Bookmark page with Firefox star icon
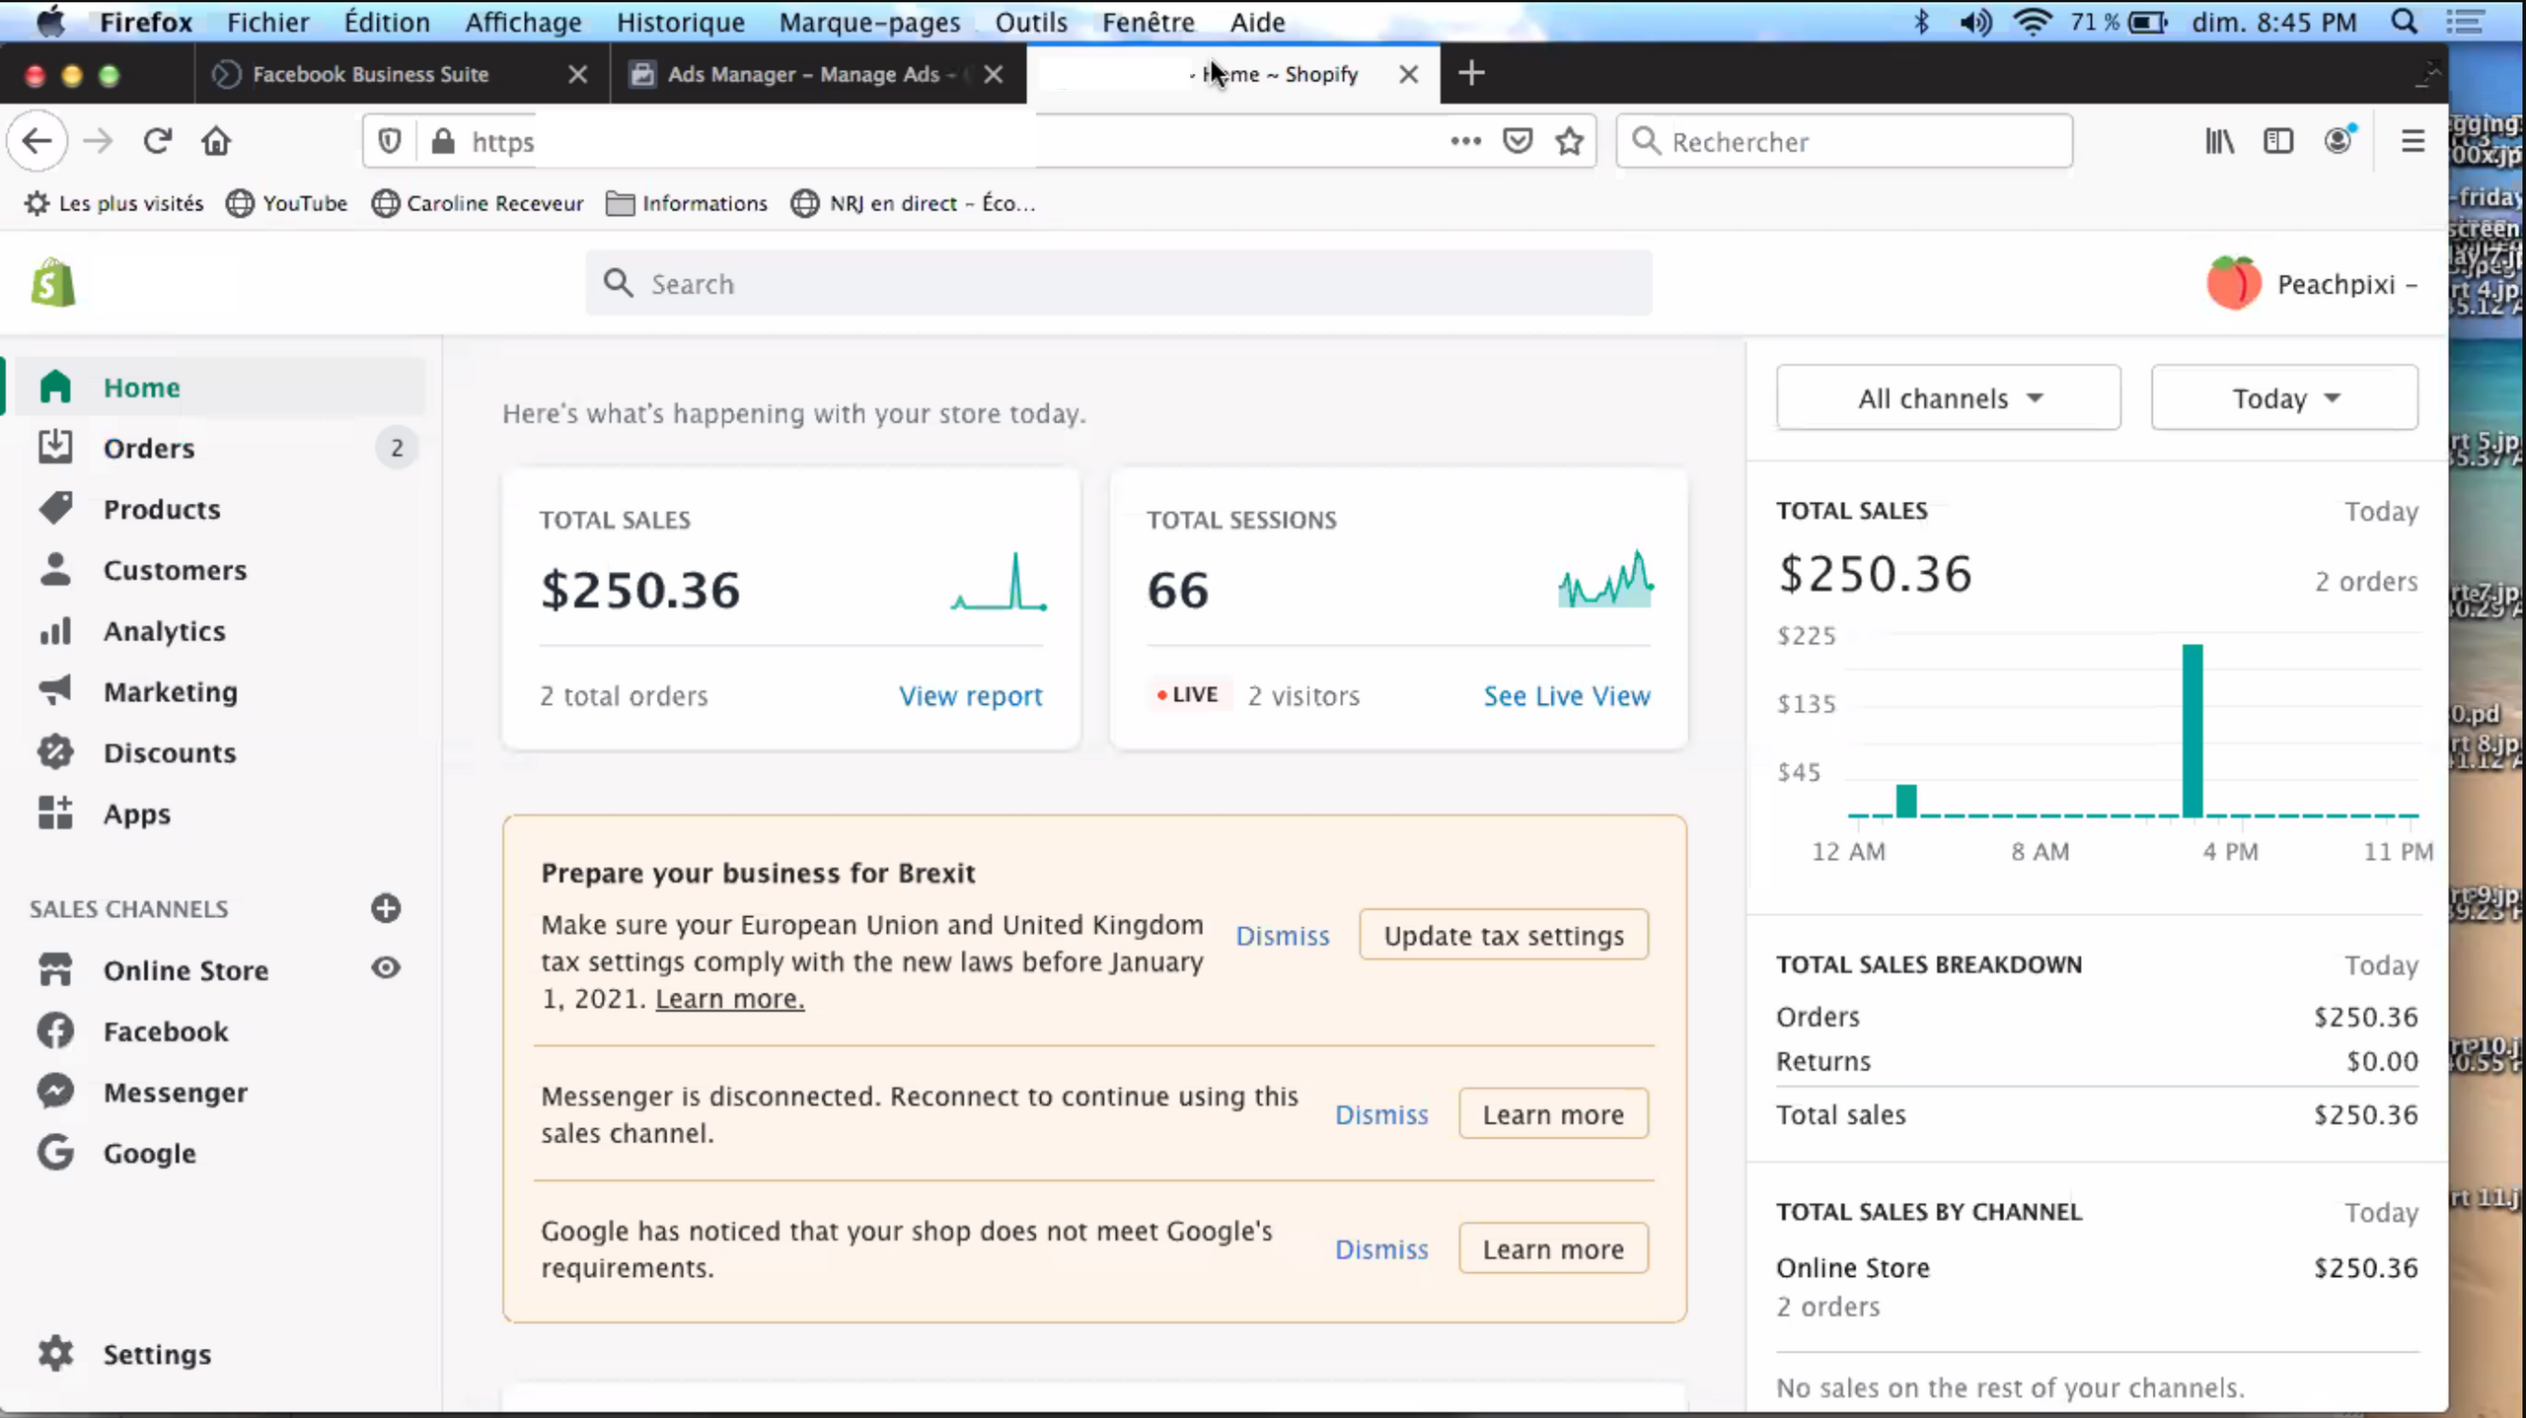 1569,142
